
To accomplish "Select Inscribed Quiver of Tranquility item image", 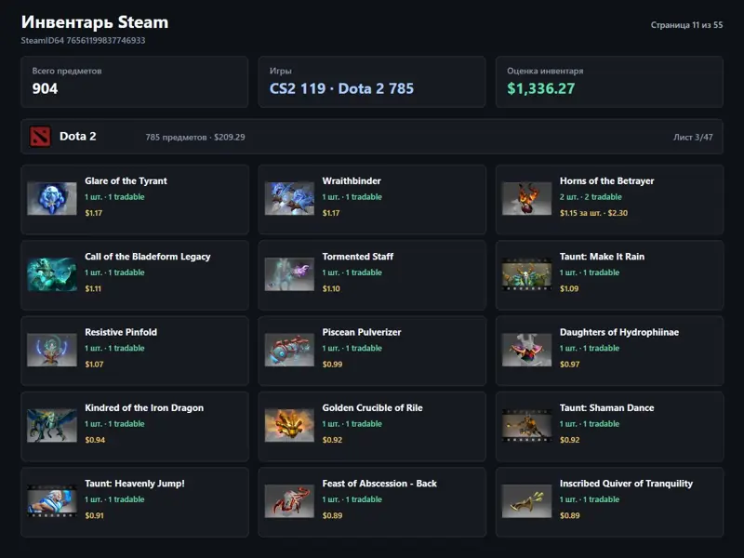I will click(526, 501).
